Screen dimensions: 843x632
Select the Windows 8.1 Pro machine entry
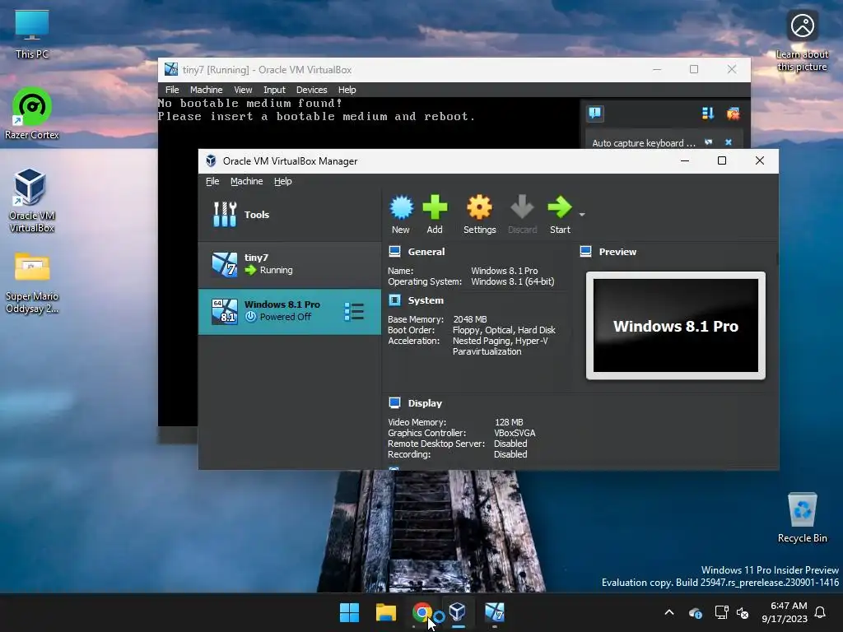(x=290, y=311)
